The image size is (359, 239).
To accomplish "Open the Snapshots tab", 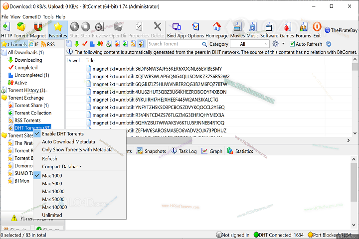I will 152,151.
